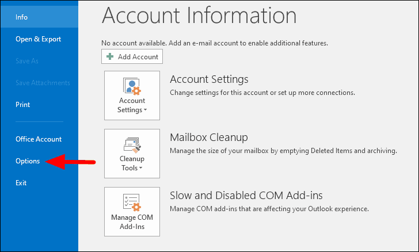Click 'Manage COM add-ins that are affecting' description
Image resolution: width=419 pixels, height=252 pixels.
(x=269, y=209)
